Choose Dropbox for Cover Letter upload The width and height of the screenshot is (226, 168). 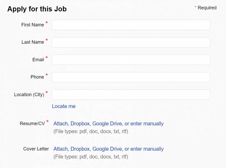[80, 149]
